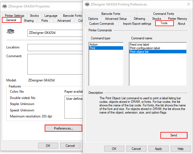Image resolution: width=193 pixels, height=154 pixels.
Task: Choose Feed one label command
Action: (140, 45)
